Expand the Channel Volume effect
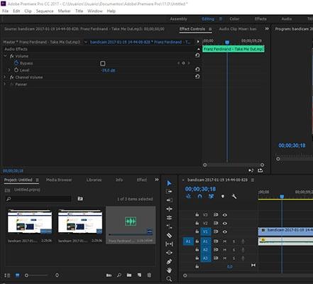 [4, 77]
